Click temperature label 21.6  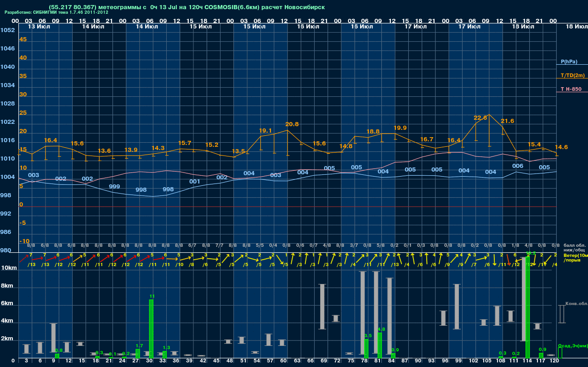507,121
